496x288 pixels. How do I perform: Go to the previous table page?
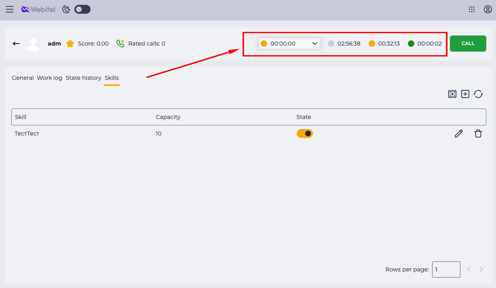pyautogui.click(x=469, y=269)
